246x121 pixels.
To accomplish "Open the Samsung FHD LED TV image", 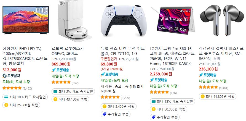I will tap(26, 20).
